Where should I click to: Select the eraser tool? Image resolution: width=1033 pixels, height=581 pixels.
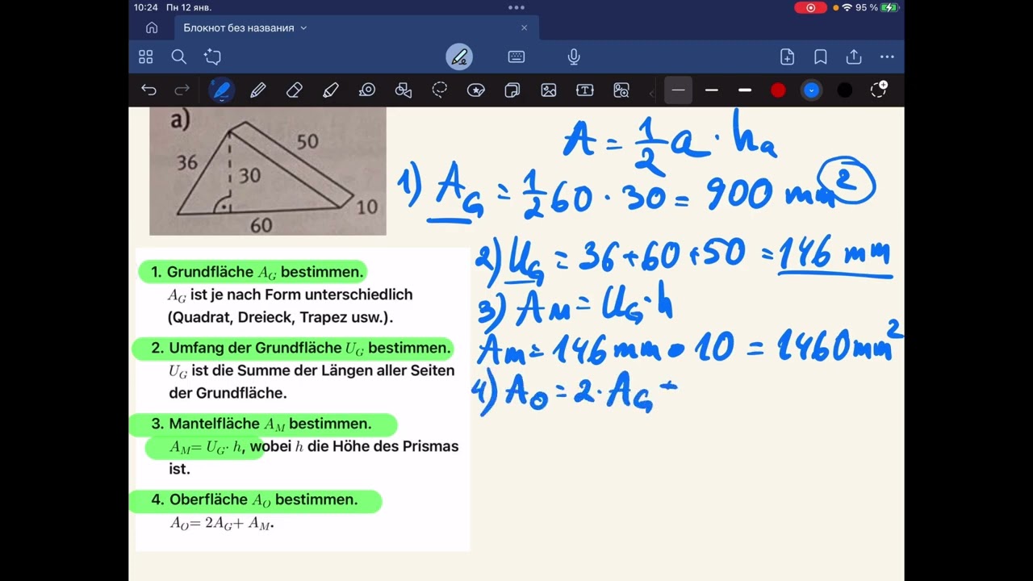(295, 90)
